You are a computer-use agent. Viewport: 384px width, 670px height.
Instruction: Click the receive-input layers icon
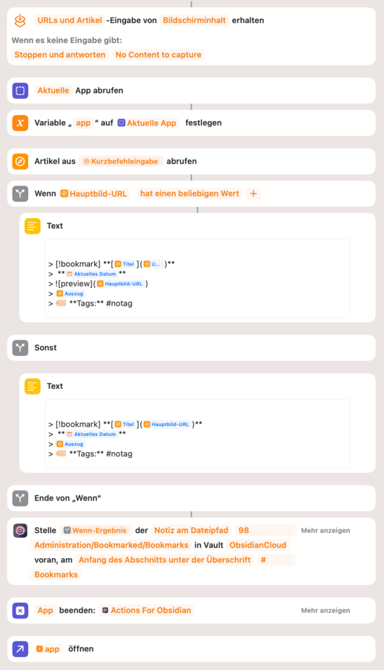(20, 20)
